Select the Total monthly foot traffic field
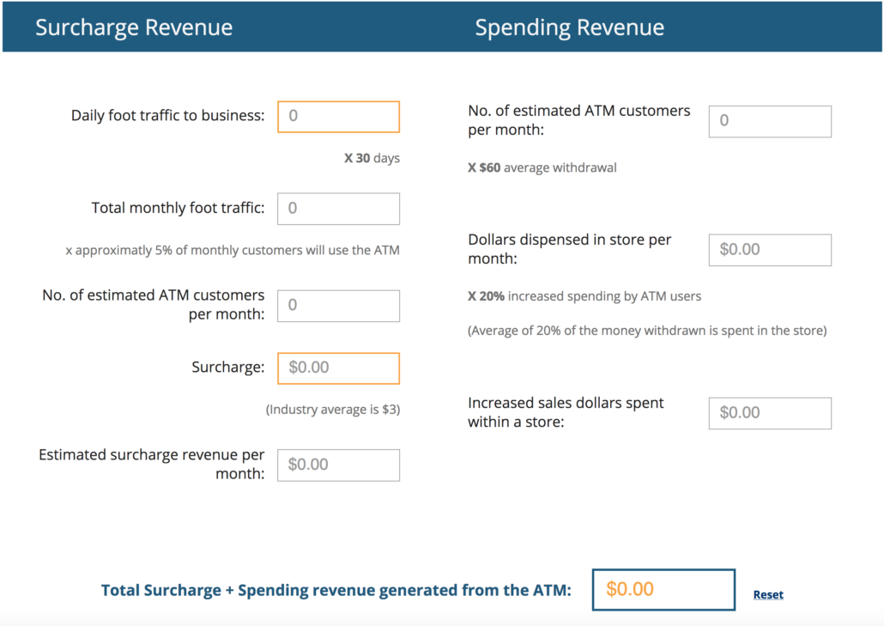884x626 pixels. (338, 209)
